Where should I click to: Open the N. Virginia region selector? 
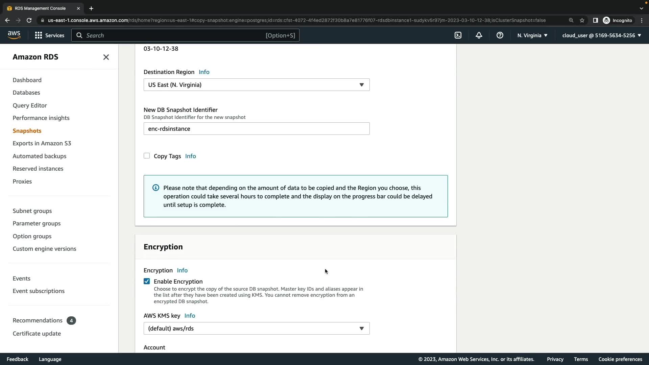tap(532, 35)
